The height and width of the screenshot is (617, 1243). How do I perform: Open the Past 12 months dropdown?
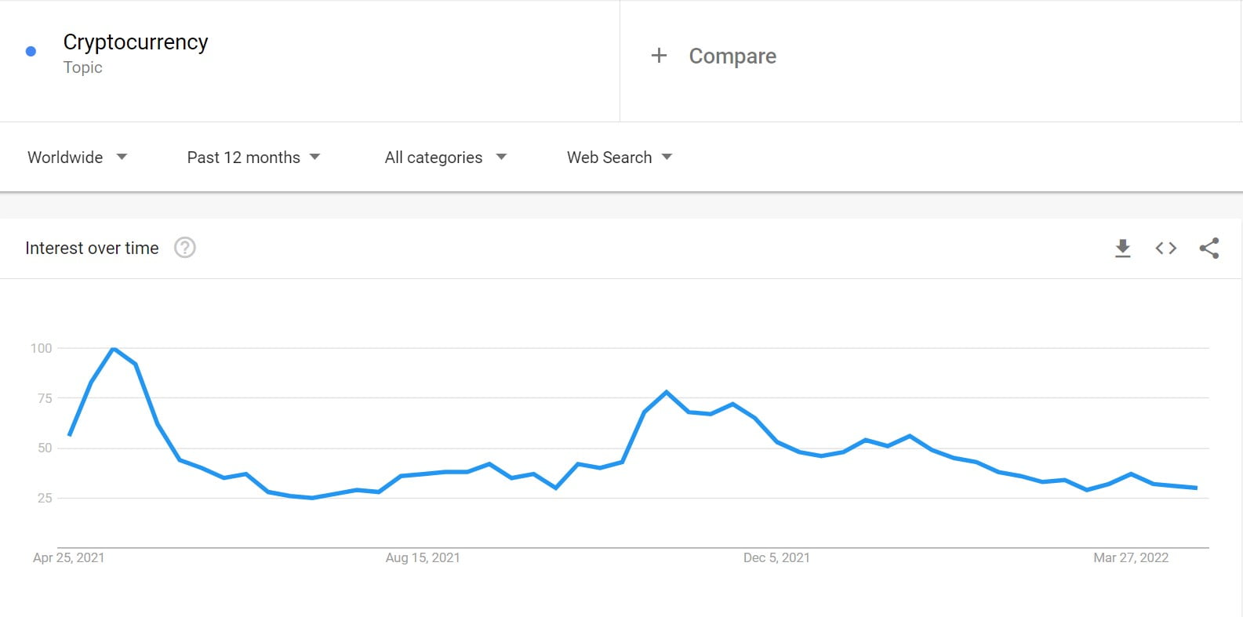click(253, 158)
